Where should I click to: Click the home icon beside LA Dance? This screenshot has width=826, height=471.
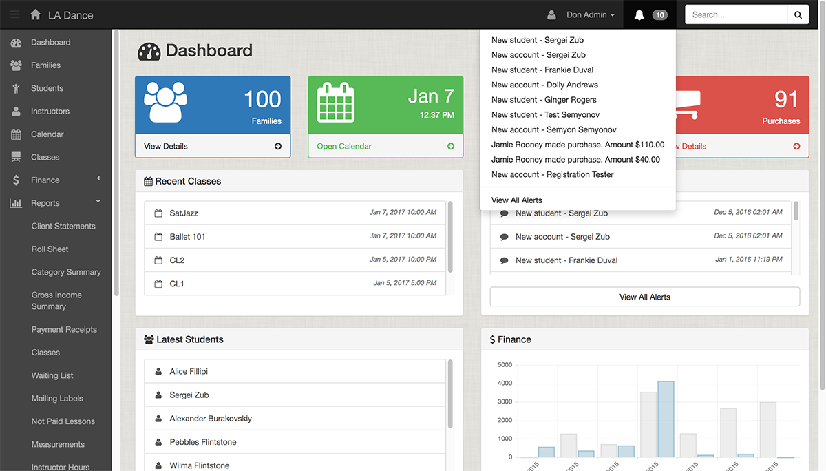[35, 14]
